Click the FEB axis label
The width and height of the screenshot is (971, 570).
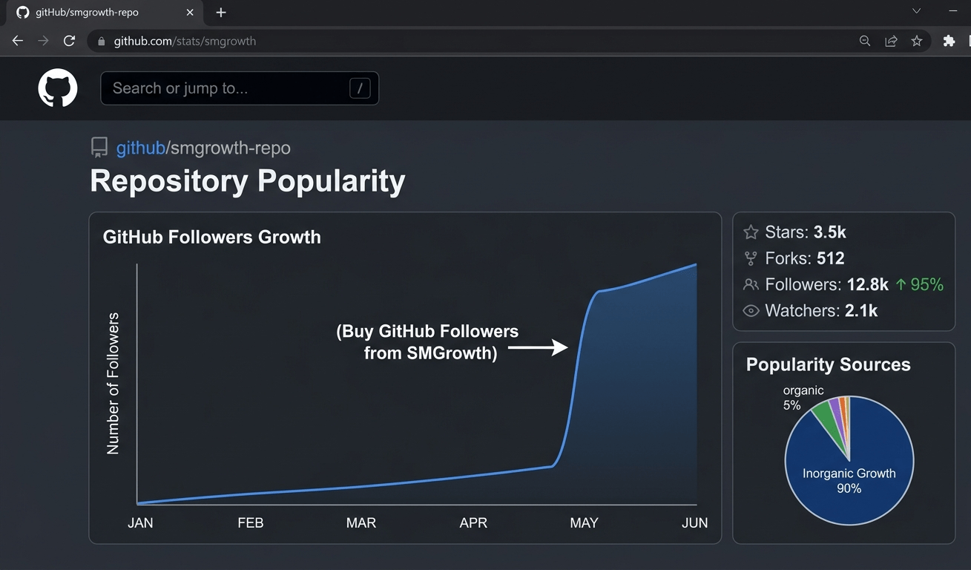coord(251,523)
